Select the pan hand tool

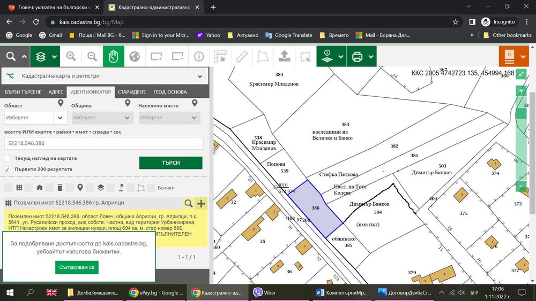pos(113,57)
